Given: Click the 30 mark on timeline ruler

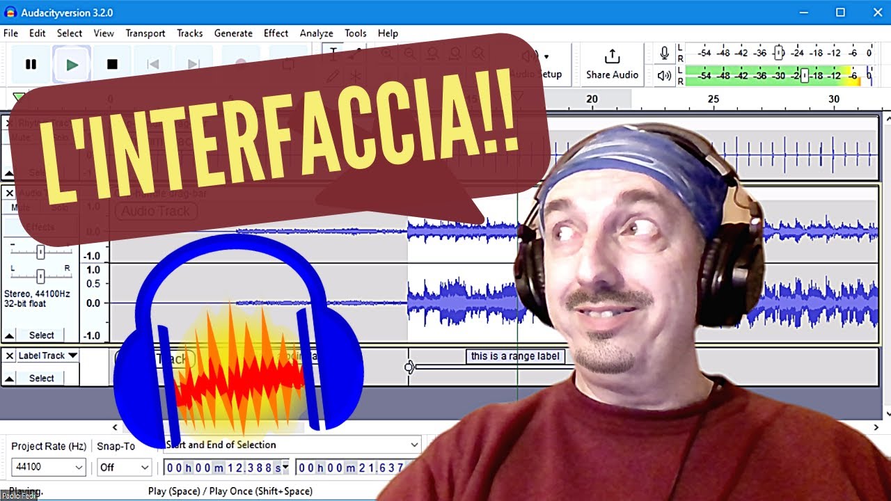Looking at the screenshot, I should click(x=834, y=100).
